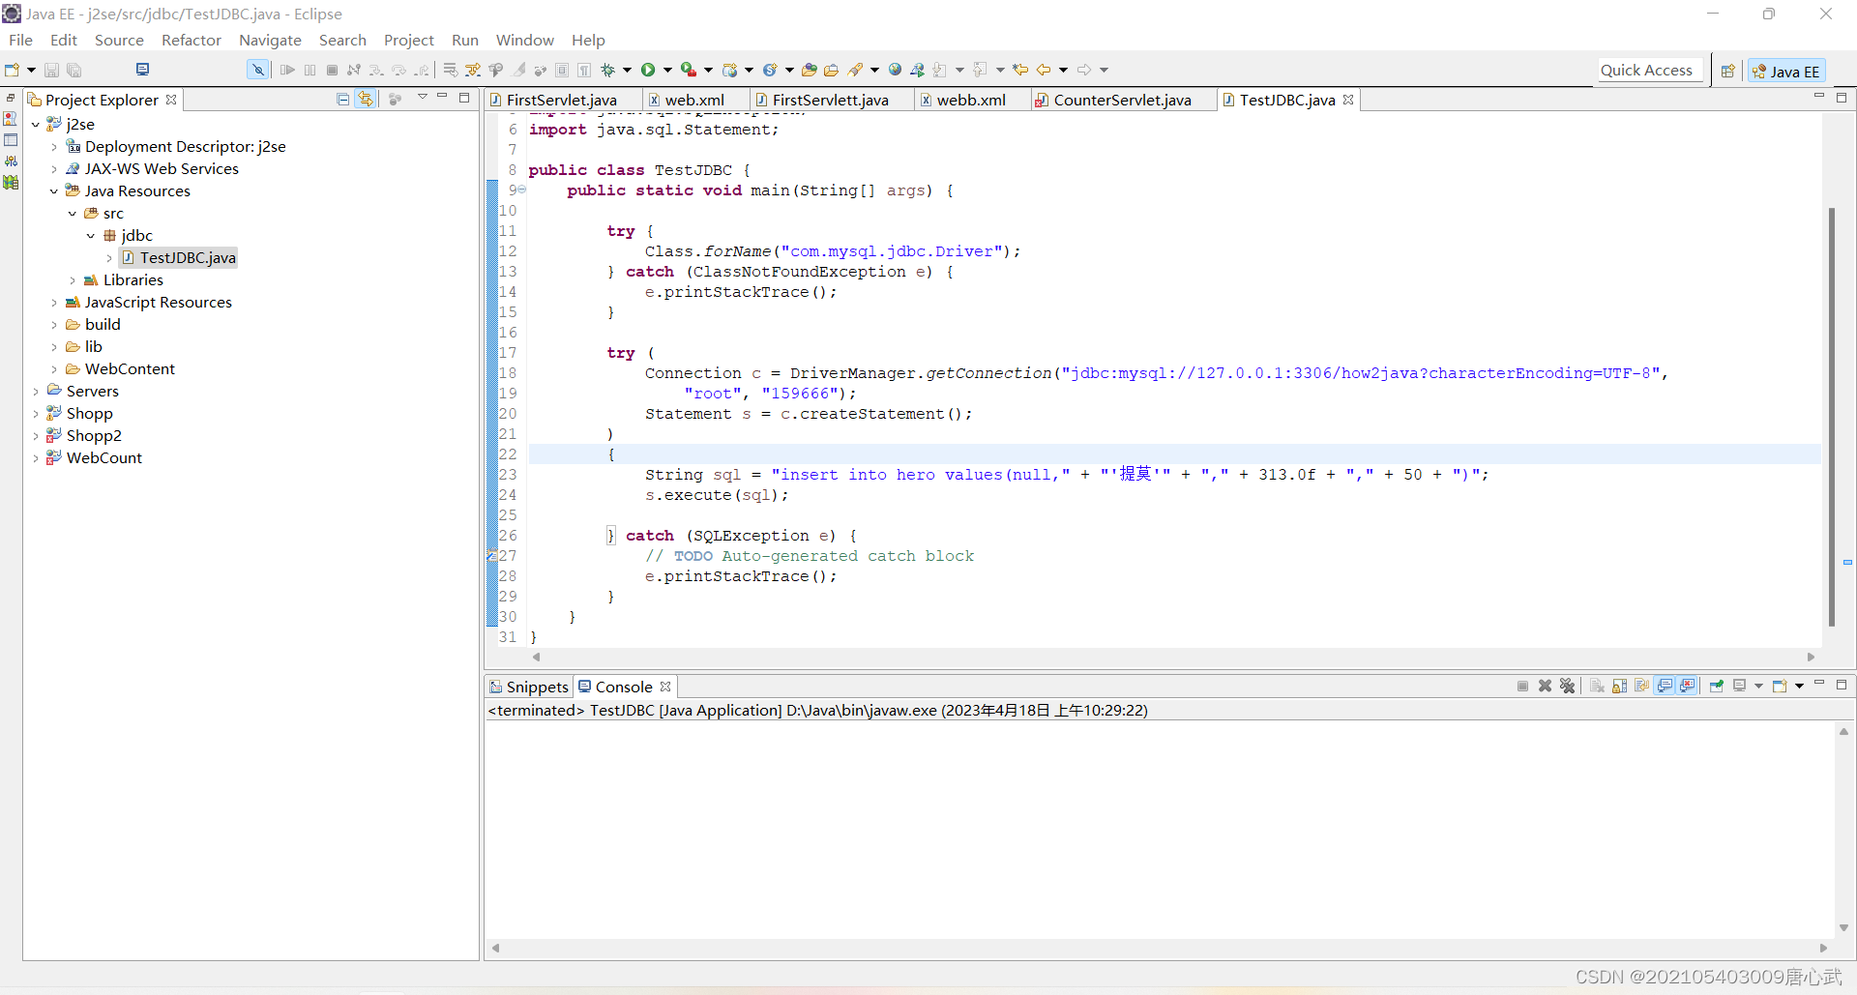Close the Console view tab
The width and height of the screenshot is (1857, 995).
(x=665, y=687)
